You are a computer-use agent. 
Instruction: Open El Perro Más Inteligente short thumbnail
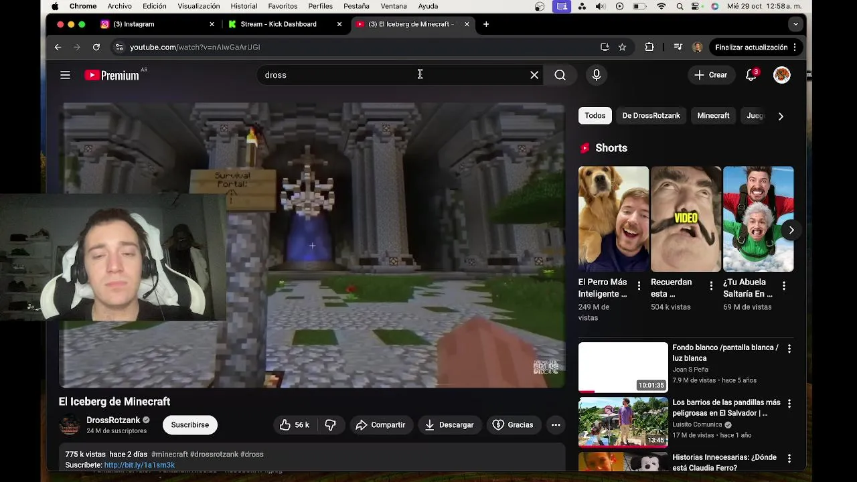pos(613,219)
